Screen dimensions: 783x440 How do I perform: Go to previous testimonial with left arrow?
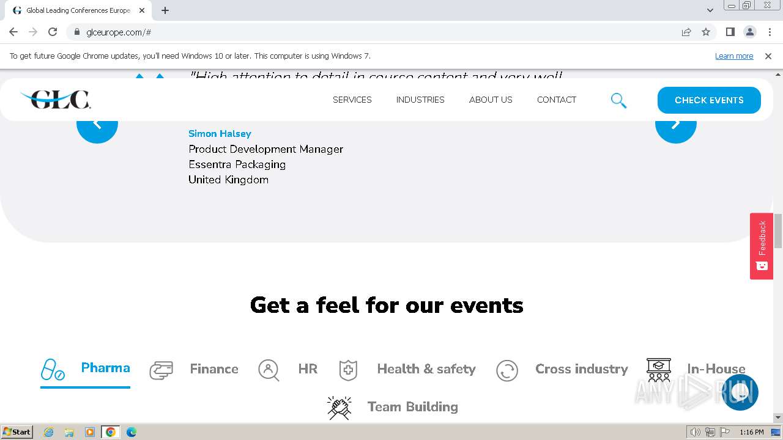coord(97,123)
